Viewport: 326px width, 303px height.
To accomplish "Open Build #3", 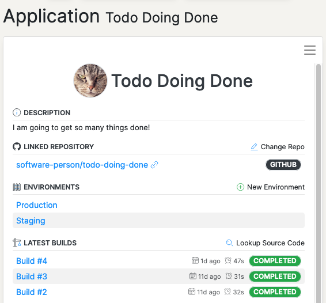I will coord(32,277).
